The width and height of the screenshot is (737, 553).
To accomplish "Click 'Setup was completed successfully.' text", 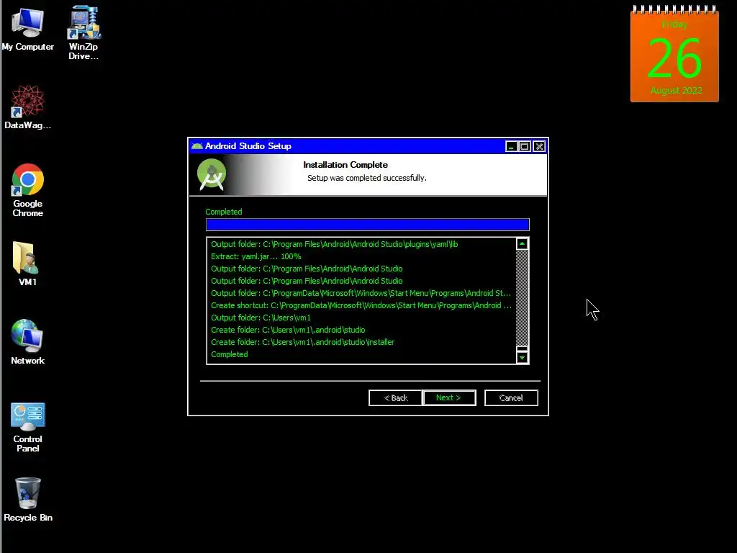I will [367, 178].
